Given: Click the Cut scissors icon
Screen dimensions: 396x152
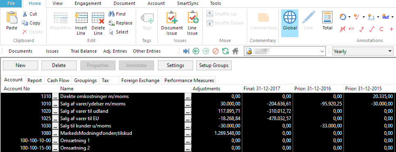Looking at the screenshot, I should tap(25, 14).
